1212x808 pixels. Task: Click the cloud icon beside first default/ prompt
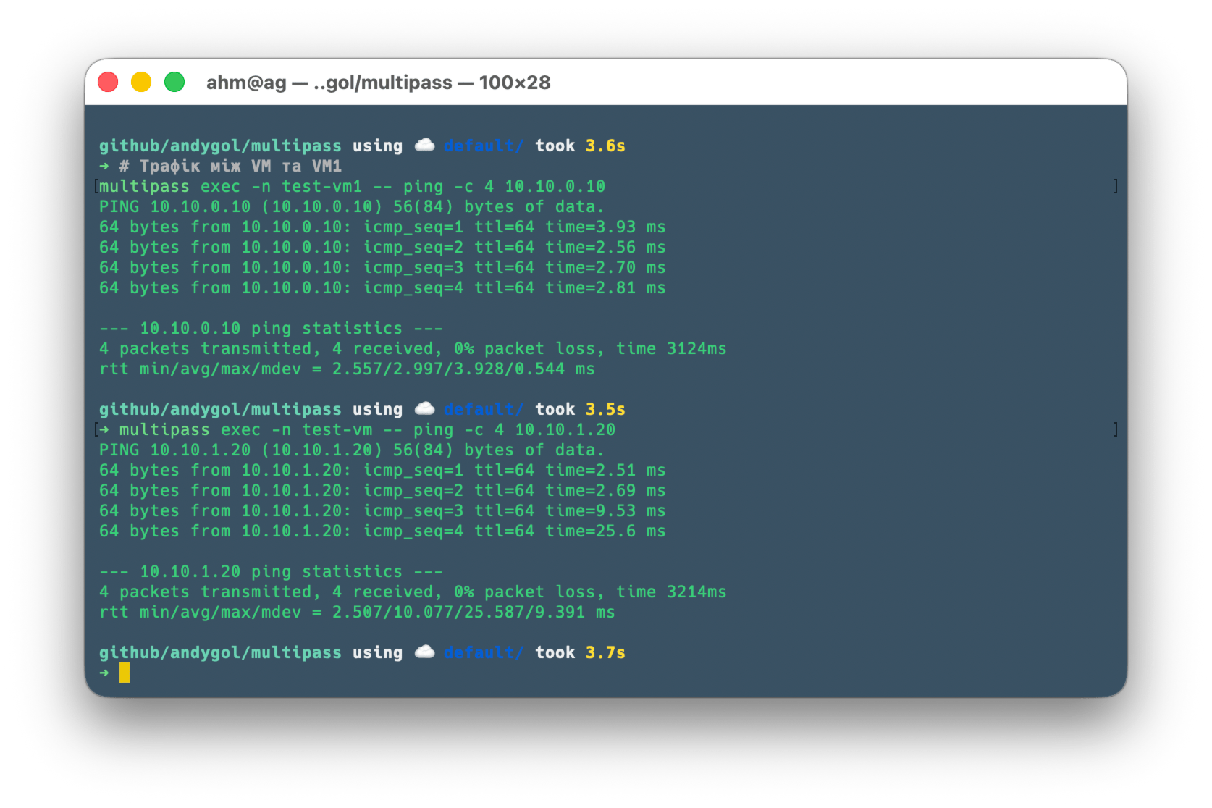pyautogui.click(x=425, y=145)
